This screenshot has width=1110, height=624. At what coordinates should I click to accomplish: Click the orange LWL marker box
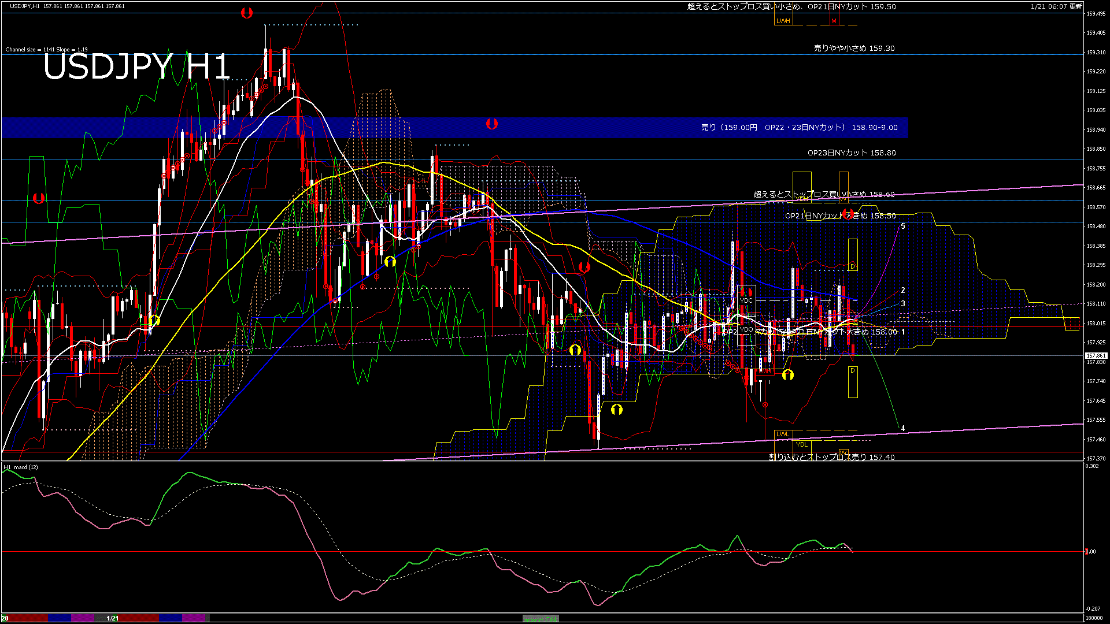783,434
